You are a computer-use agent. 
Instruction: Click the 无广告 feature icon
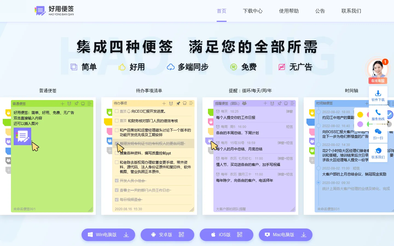pyautogui.click(x=282, y=67)
